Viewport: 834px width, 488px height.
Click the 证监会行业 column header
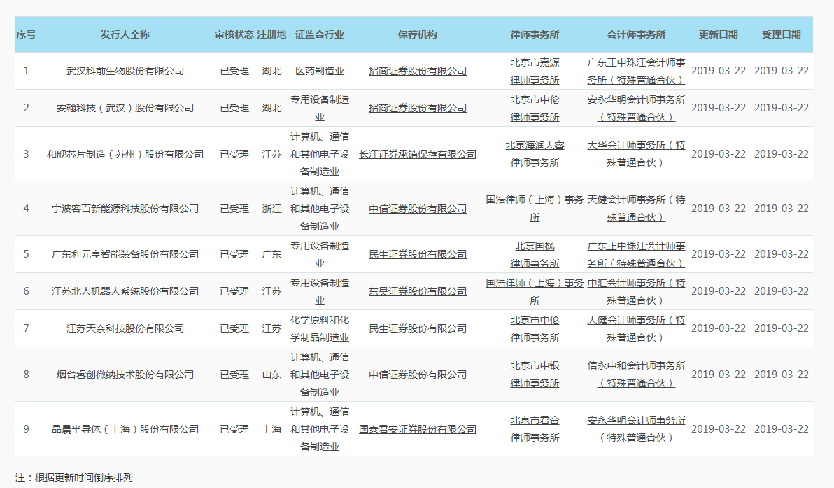[x=320, y=34]
